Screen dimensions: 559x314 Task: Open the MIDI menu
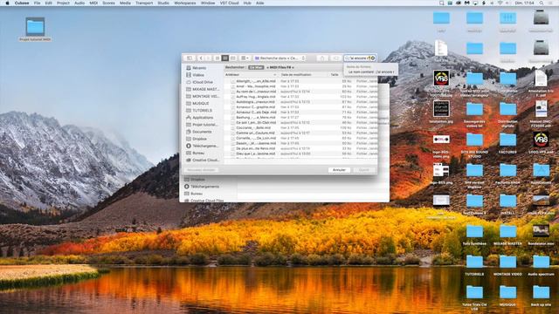coord(93,3)
